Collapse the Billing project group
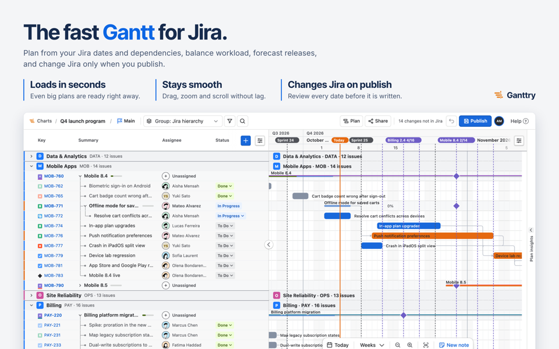Image resolution: width=559 pixels, height=349 pixels. point(31,305)
